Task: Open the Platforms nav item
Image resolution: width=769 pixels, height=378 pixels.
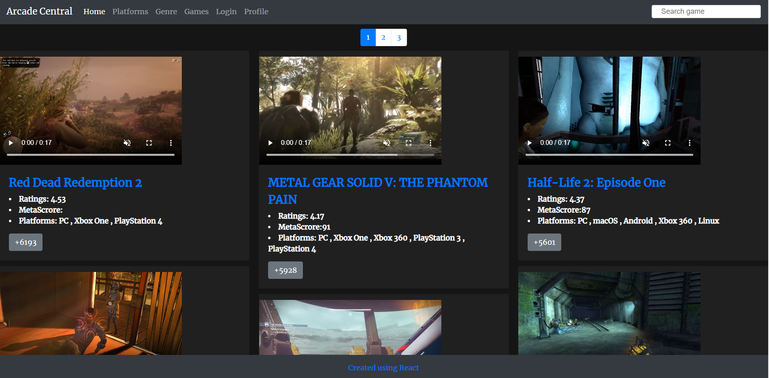Action: [130, 12]
